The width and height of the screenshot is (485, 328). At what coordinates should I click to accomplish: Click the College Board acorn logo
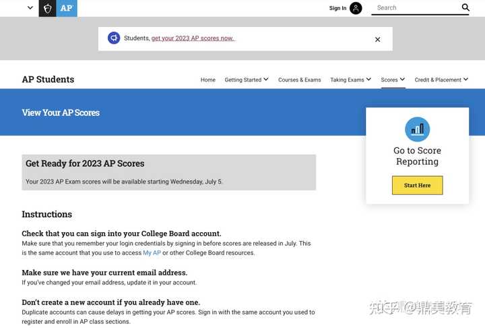tap(47, 8)
